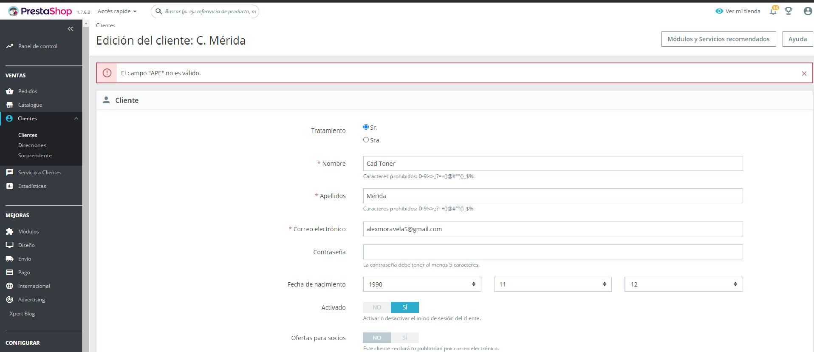The width and height of the screenshot is (814, 352).
Task: Open the Sorprendente submenu item
Action: pyautogui.click(x=35, y=155)
